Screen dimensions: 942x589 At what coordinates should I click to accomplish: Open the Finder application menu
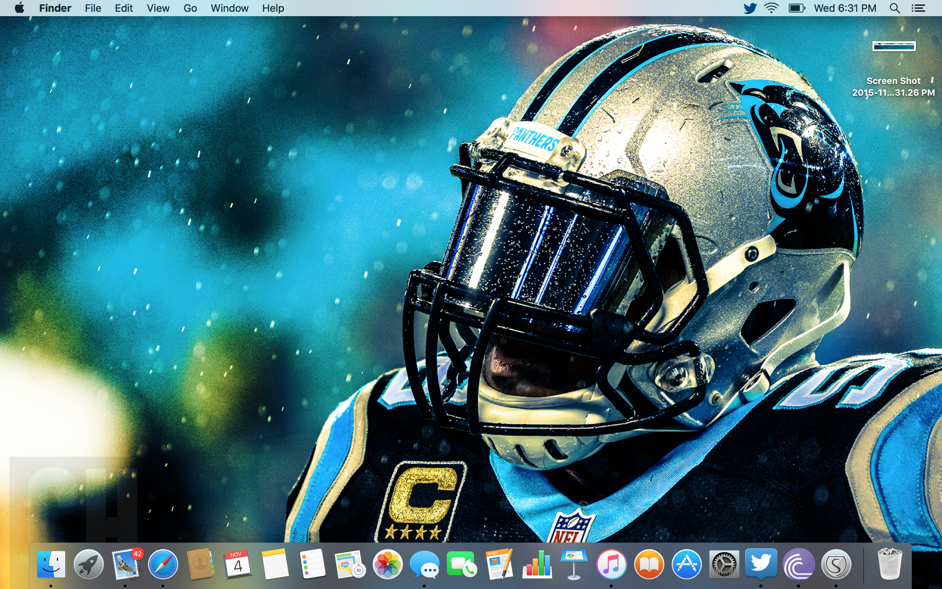click(55, 8)
